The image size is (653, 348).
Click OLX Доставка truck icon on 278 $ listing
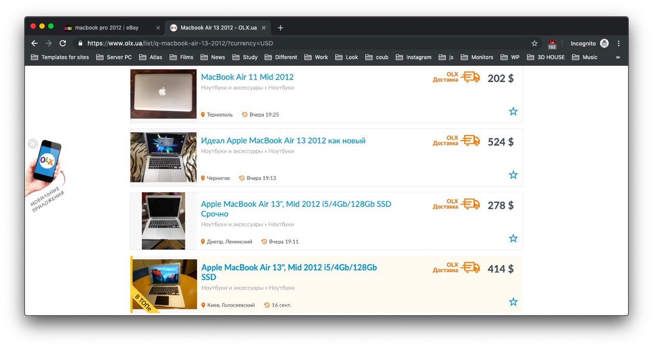tap(470, 204)
